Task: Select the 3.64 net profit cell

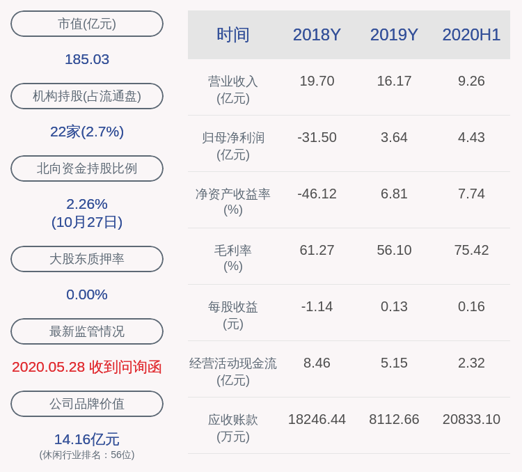Action: click(x=394, y=137)
